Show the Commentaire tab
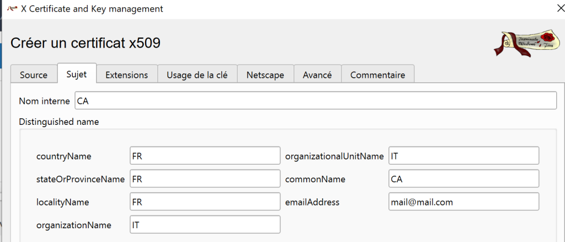Image resolution: width=565 pixels, height=242 pixels. pyautogui.click(x=378, y=75)
